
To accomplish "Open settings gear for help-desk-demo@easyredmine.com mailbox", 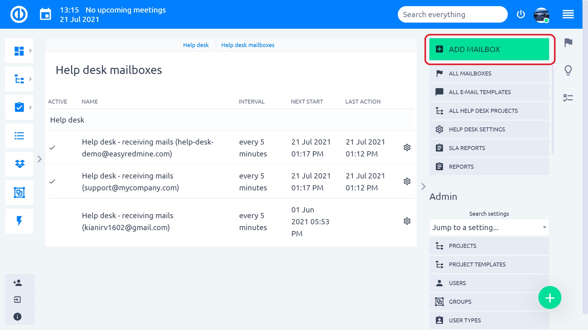I will 407,148.
